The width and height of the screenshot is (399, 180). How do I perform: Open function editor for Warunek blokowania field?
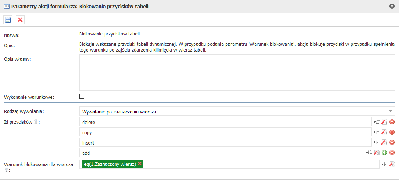tap(392, 164)
